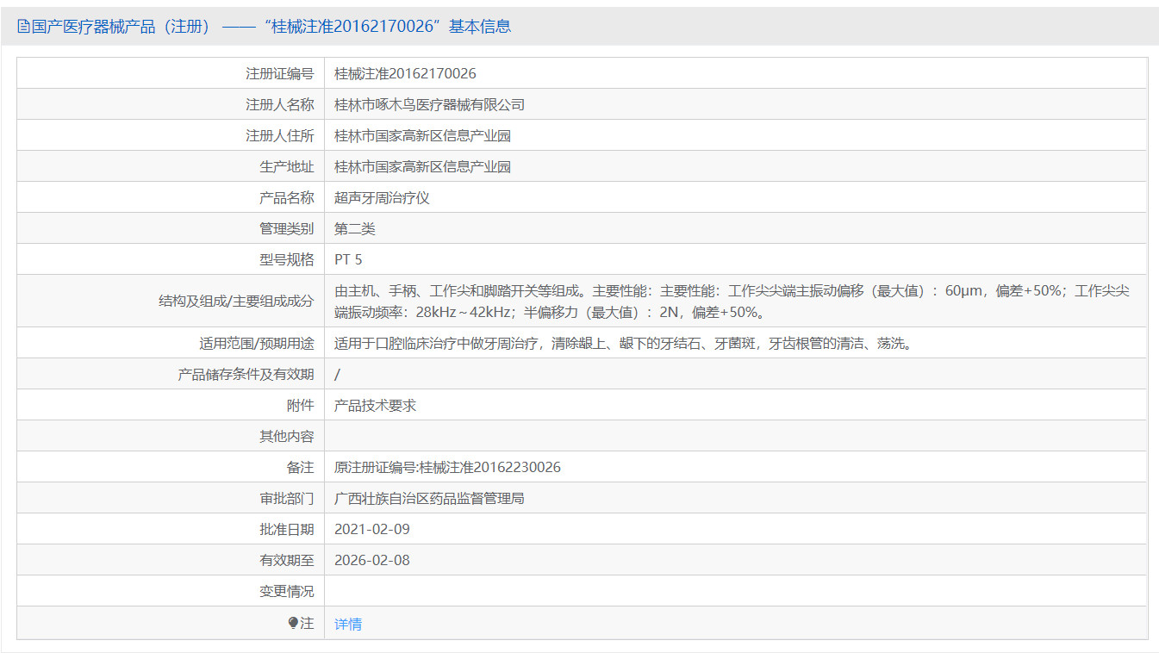Click approval department 广西壮族自治区药品监督管理局
This screenshot has height=653, width=1159.
click(429, 498)
